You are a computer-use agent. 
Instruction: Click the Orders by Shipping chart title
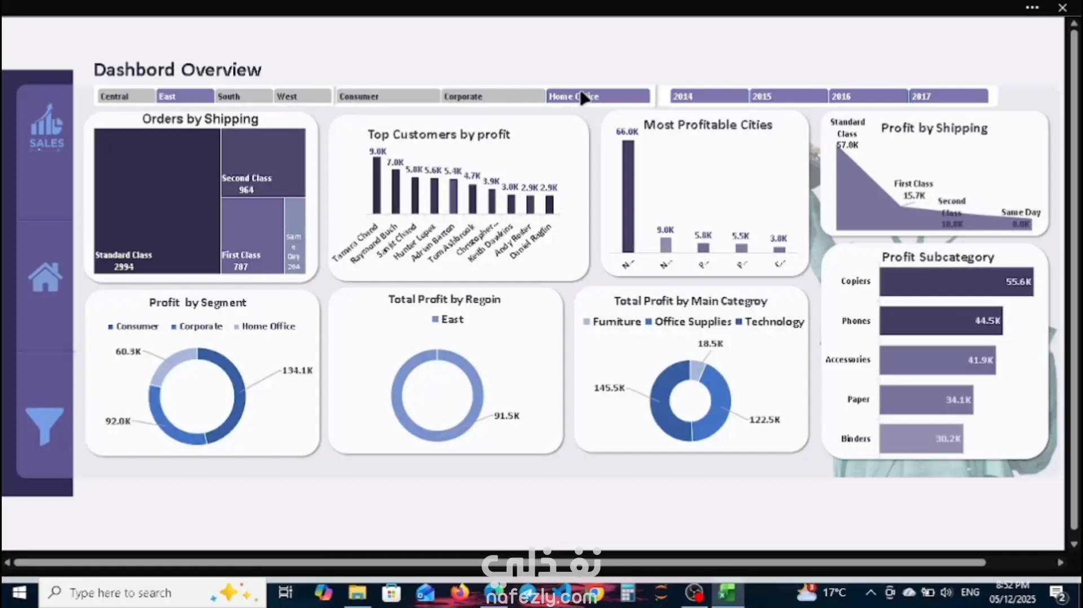[x=200, y=119]
